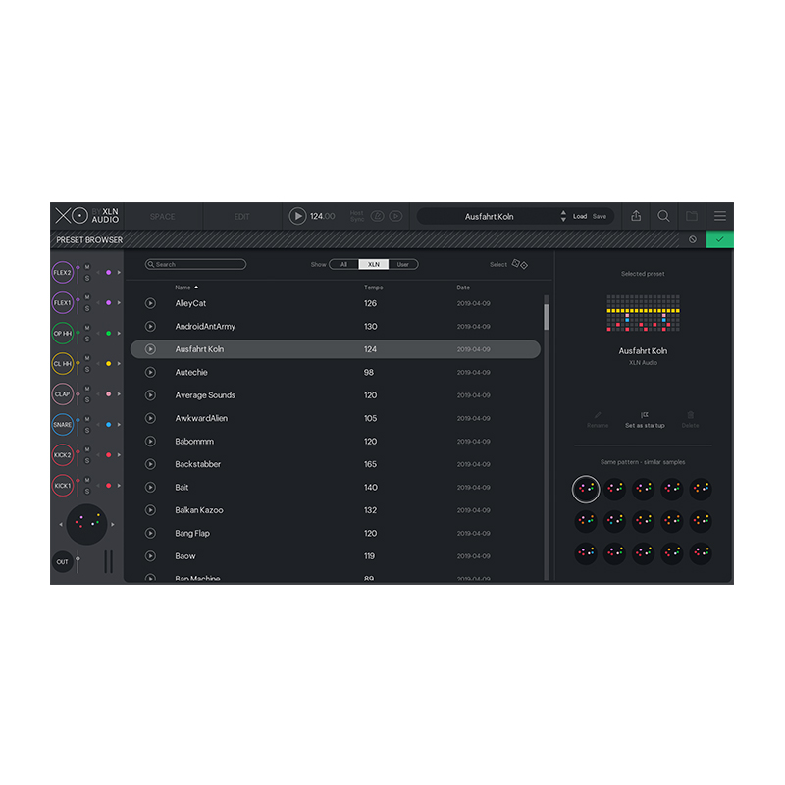Mute the FLEX2 channel
The width and height of the screenshot is (785, 785).
[87, 267]
